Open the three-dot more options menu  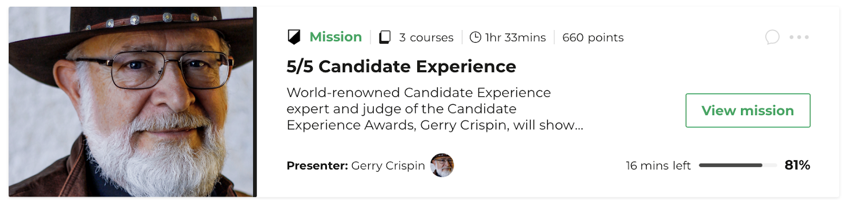tap(799, 37)
